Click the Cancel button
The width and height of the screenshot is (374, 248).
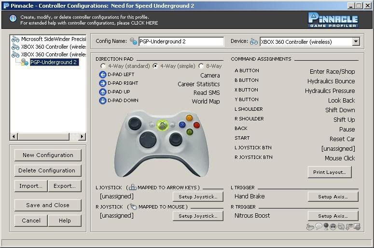(31, 221)
